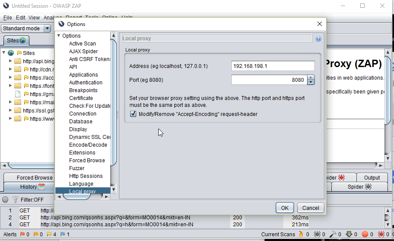This screenshot has height=241, width=394.
Task: Click the orange medium alerts flag
Action: pos(36,234)
